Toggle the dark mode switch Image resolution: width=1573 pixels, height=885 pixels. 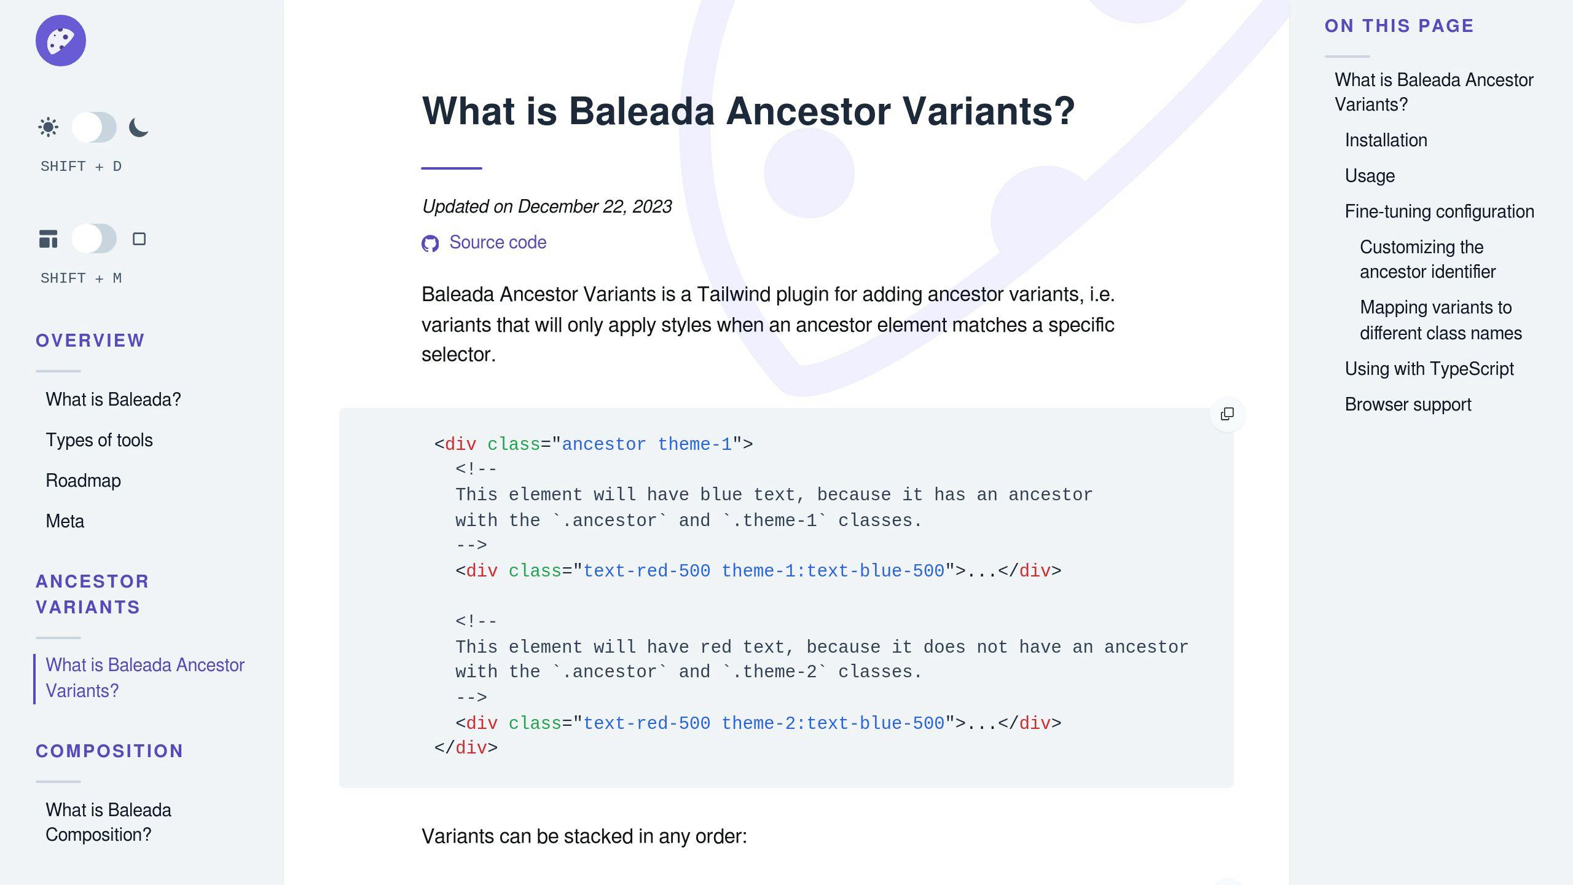tap(93, 127)
